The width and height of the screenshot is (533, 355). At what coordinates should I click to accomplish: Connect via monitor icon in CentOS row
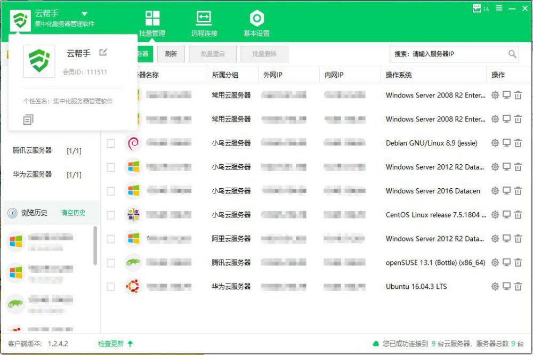506,215
